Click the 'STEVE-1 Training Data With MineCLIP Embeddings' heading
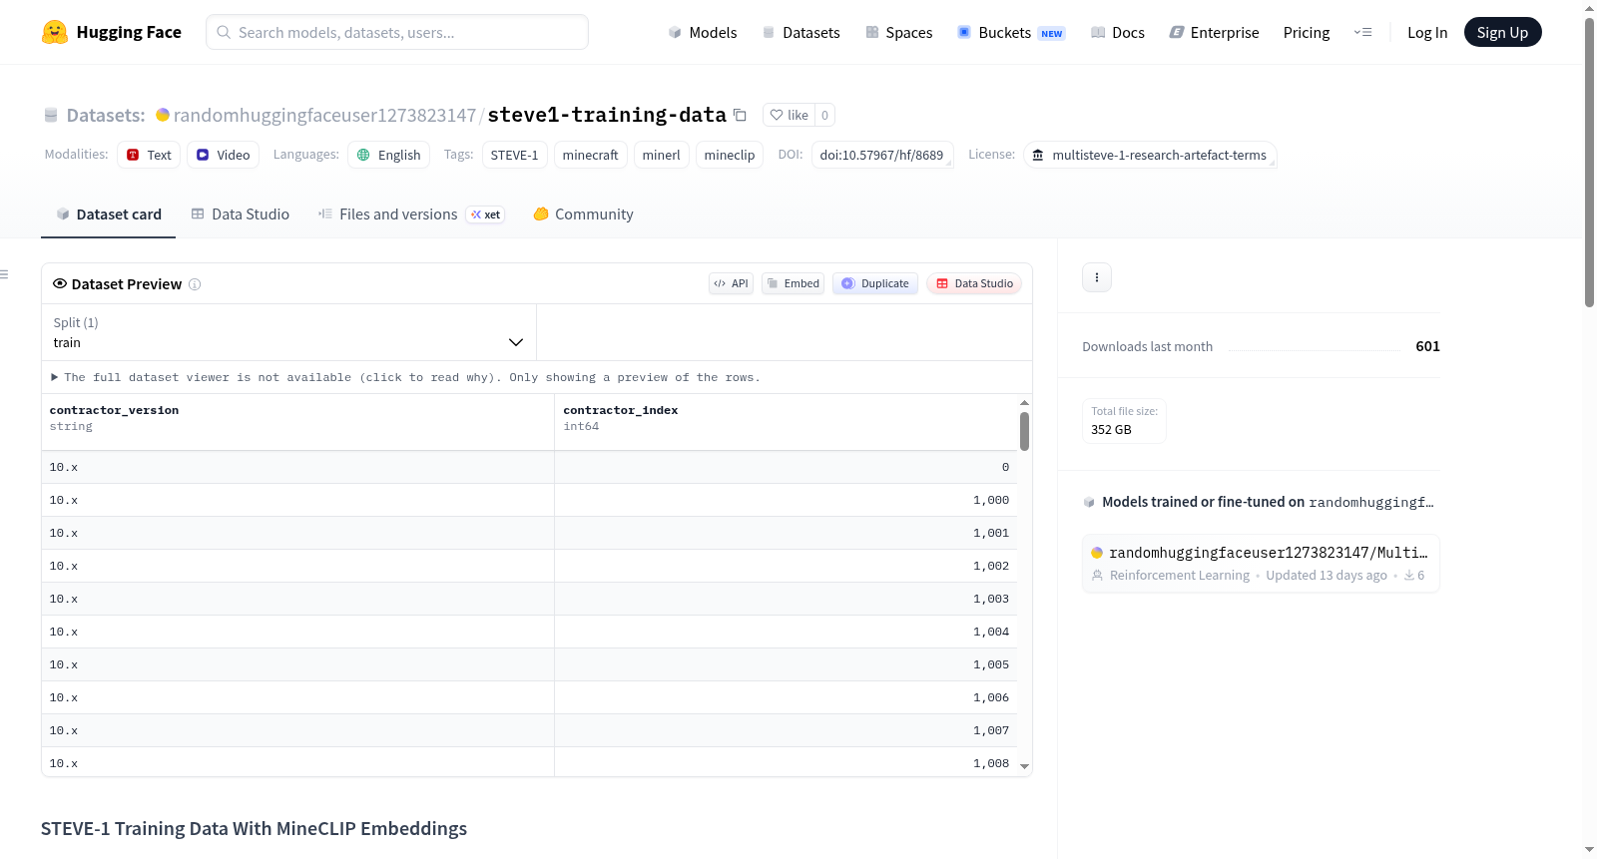 point(254,828)
